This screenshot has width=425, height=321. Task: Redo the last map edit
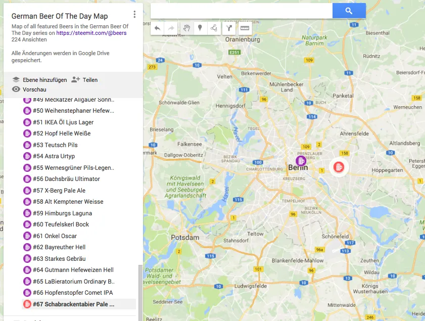171,28
